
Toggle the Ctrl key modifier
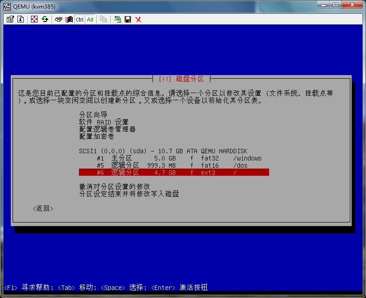[79, 19]
